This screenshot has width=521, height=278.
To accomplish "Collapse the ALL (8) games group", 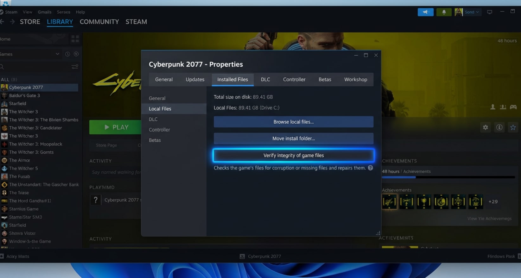I will tap(9, 79).
